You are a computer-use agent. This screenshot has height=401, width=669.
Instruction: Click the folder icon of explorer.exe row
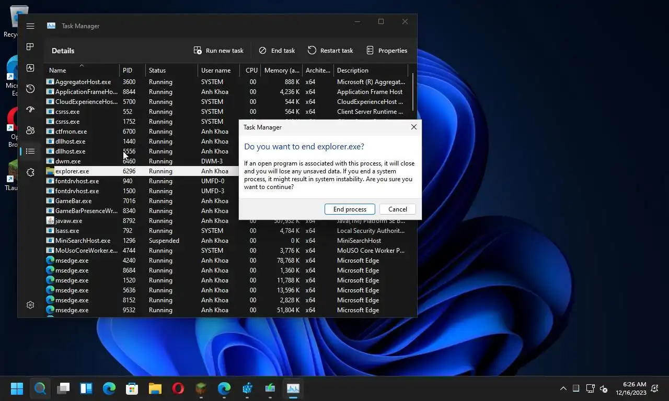pyautogui.click(x=50, y=171)
